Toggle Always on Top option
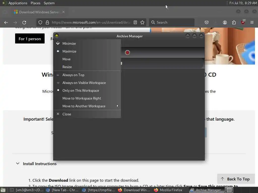 (87, 75)
